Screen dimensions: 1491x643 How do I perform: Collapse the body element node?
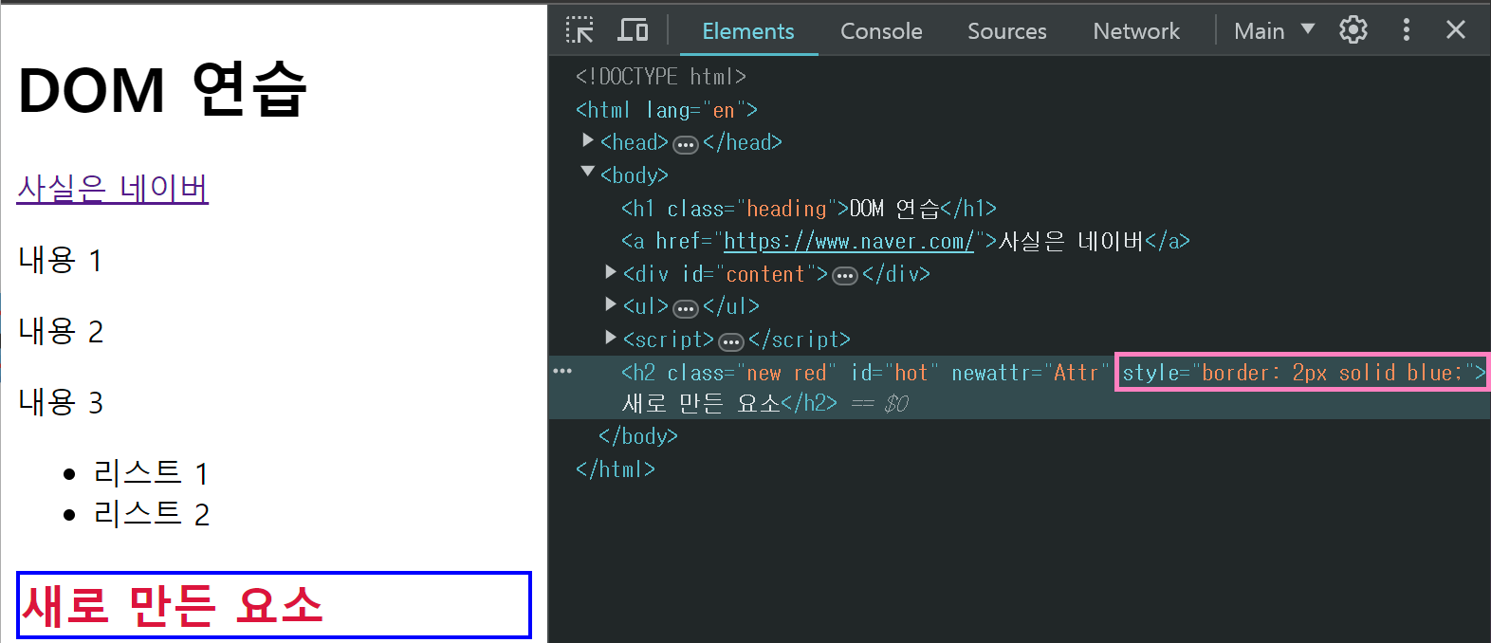tap(588, 172)
